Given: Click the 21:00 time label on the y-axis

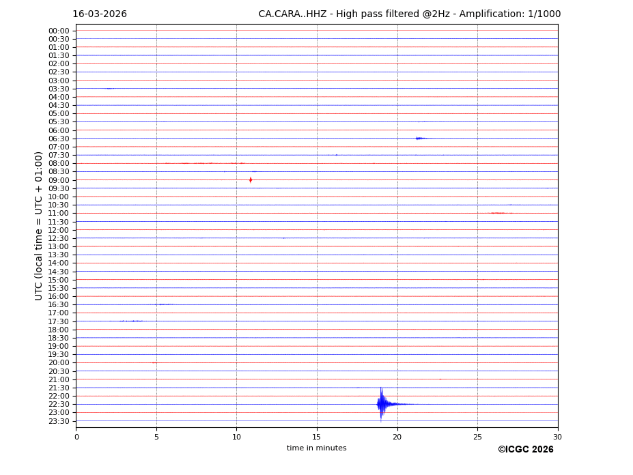Looking at the screenshot, I should tap(59, 379).
